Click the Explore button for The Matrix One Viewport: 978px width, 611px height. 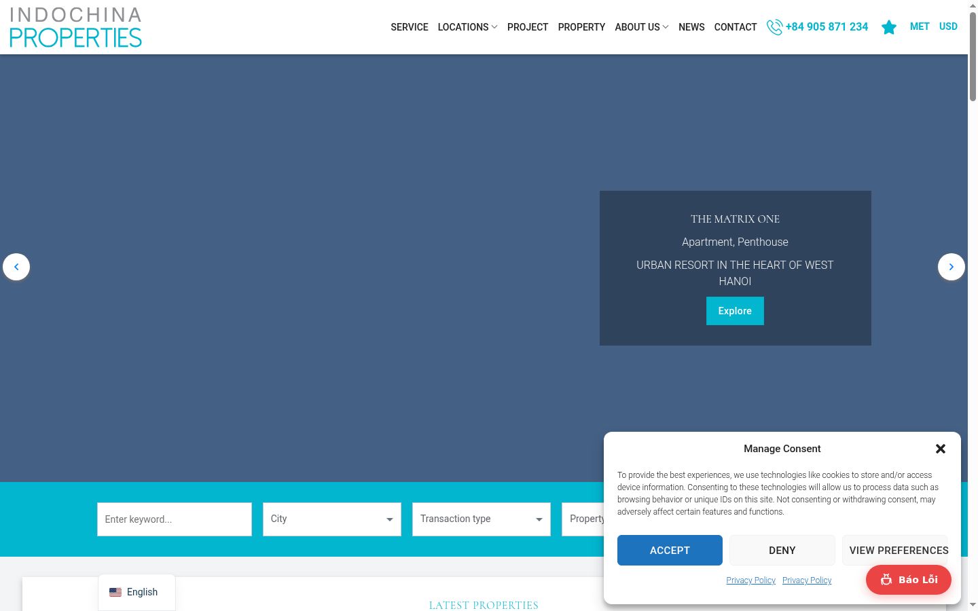[735, 311]
